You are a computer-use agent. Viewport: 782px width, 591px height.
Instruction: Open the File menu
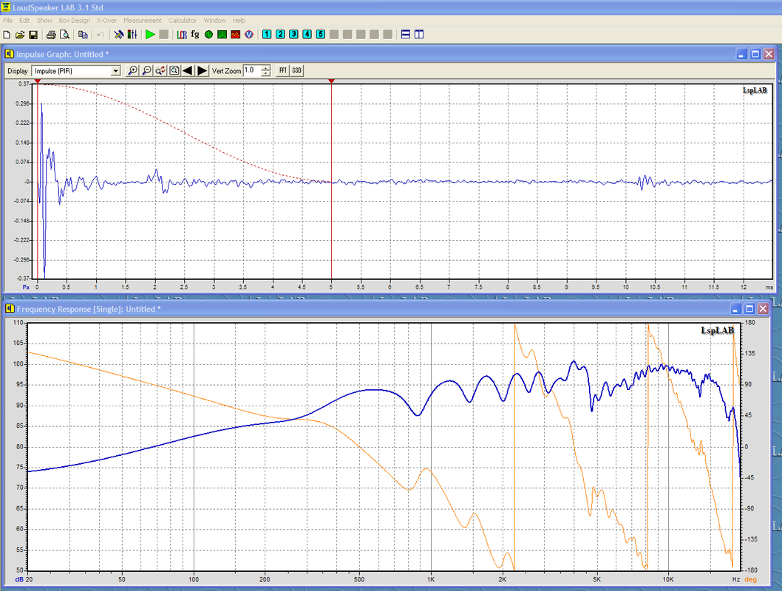pos(8,21)
